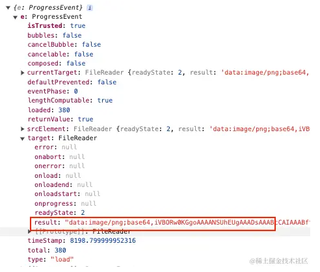This screenshot has height=272, width=320.
Task: Click the total: 380 property
Action: click(x=47, y=251)
